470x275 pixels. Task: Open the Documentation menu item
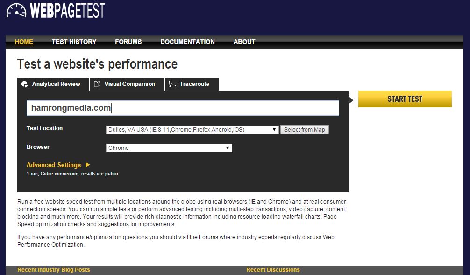pyautogui.click(x=188, y=42)
